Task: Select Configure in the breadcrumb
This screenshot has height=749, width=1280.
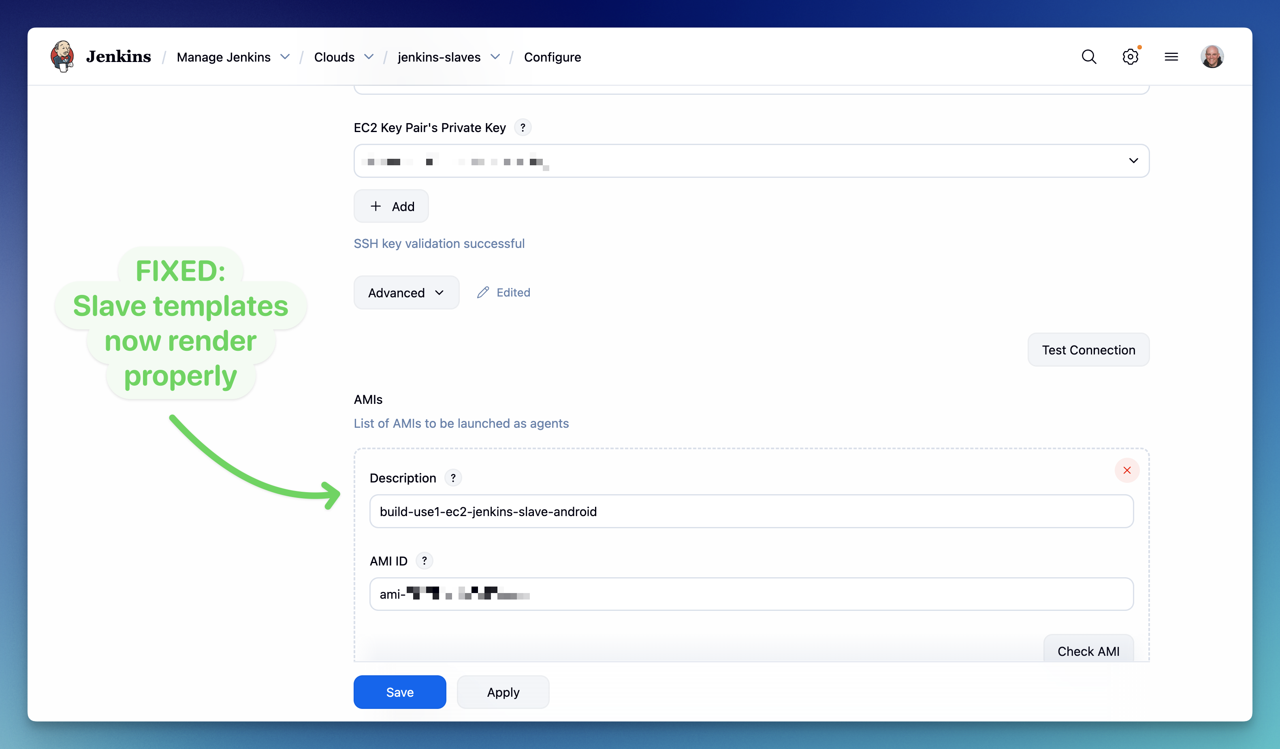Action: [553, 57]
